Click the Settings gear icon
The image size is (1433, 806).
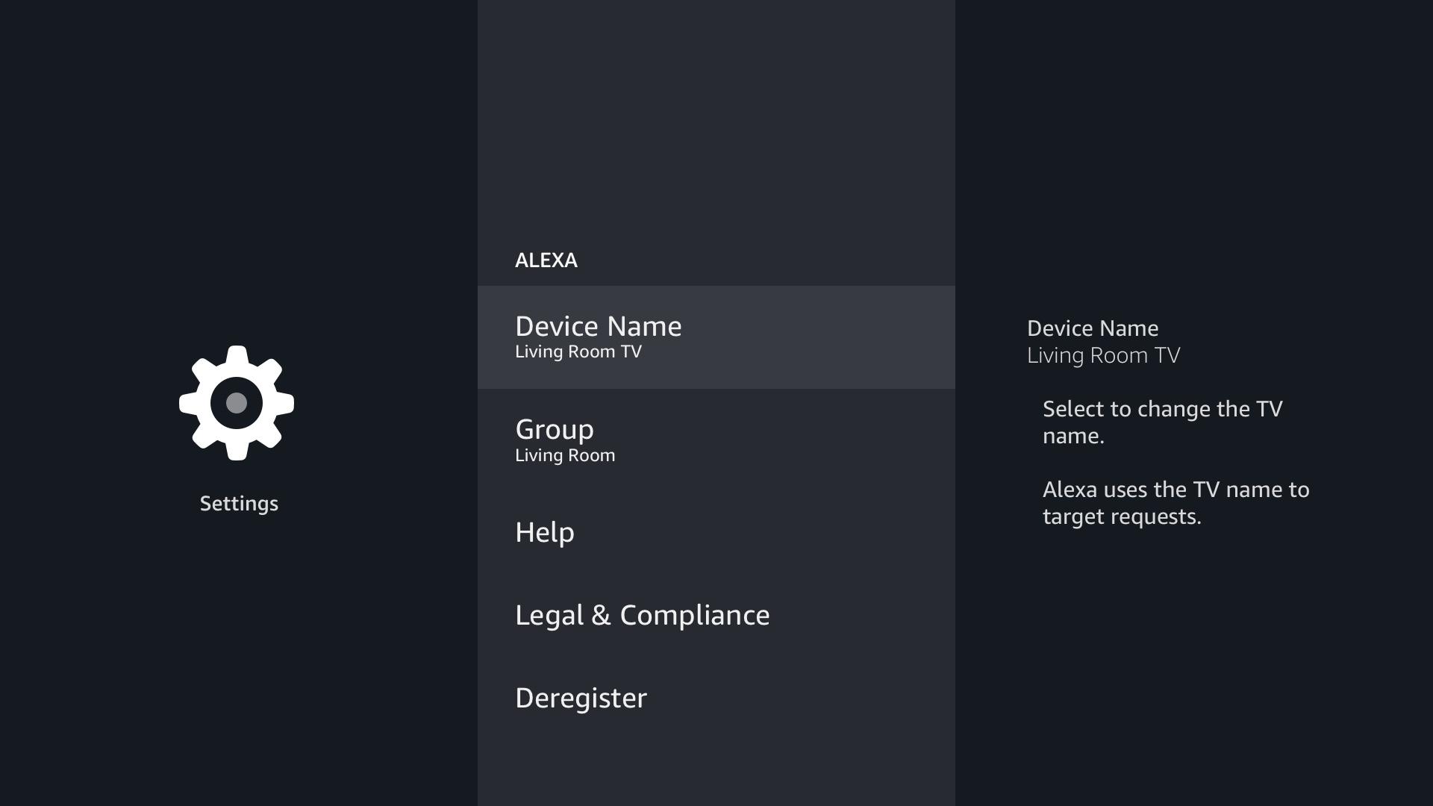[x=237, y=403]
